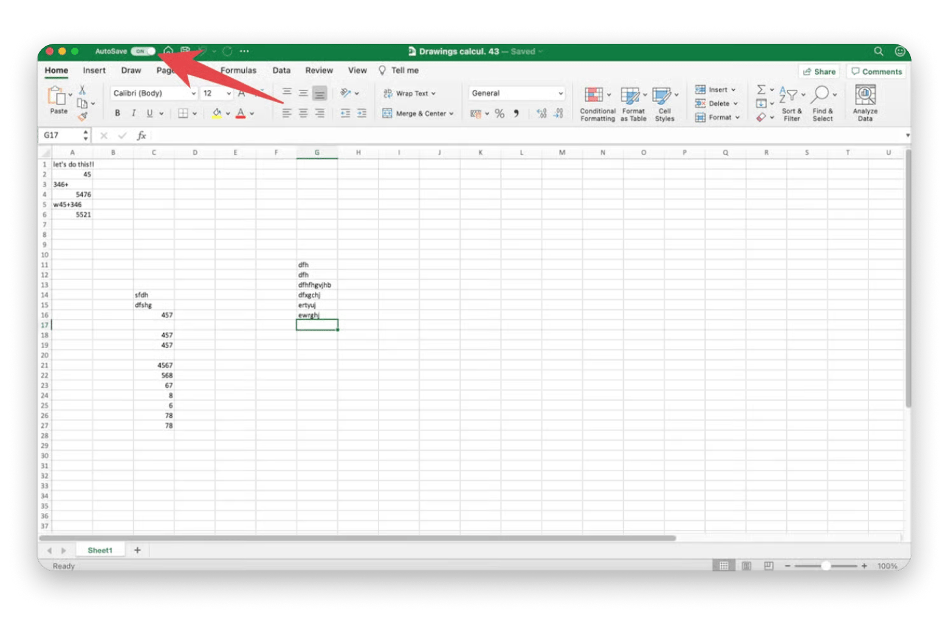The image size is (948, 620).
Task: Click the Cell Styles icon
Action: coord(662,95)
